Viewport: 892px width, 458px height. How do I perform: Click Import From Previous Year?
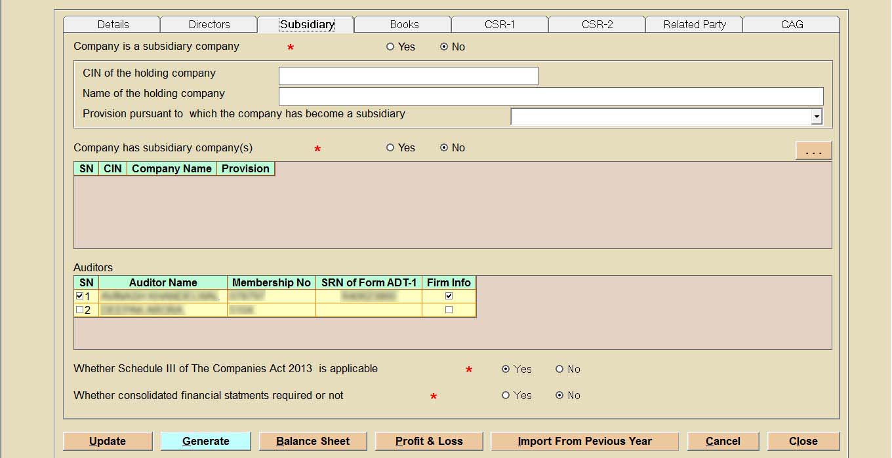click(584, 441)
